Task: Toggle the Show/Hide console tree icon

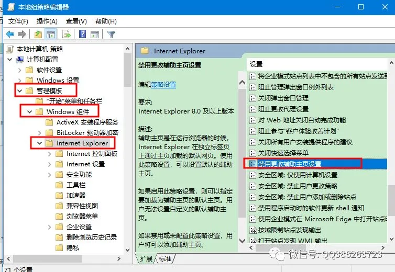Action: click(x=51, y=34)
